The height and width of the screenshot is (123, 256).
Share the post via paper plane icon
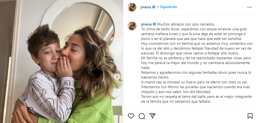[x=152, y=116]
